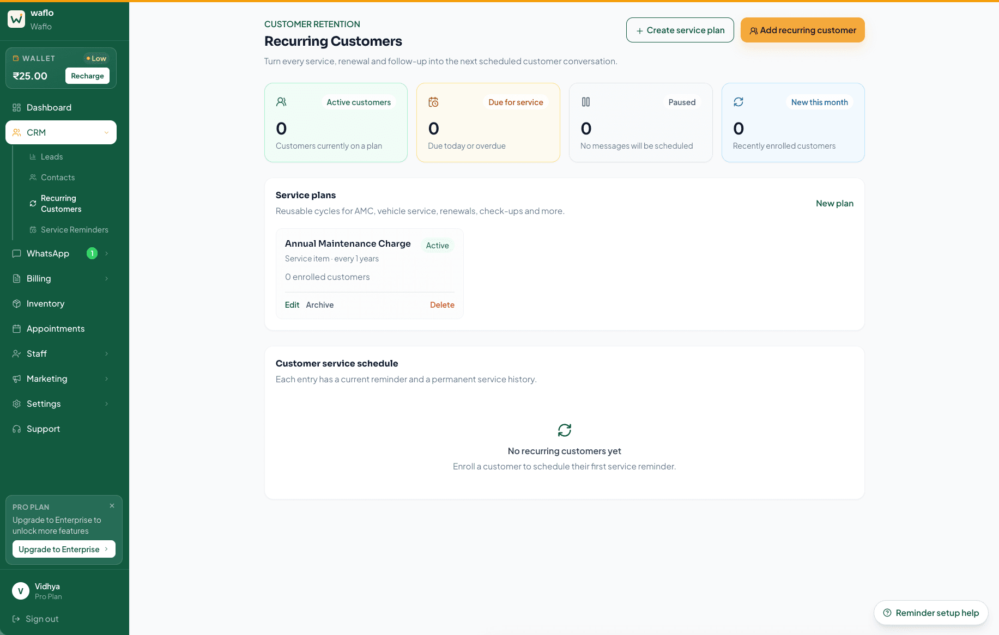
Task: Click the Due for service card
Action: coord(488,123)
